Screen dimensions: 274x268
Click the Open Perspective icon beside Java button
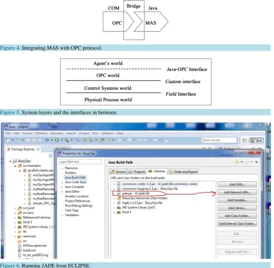245,140
